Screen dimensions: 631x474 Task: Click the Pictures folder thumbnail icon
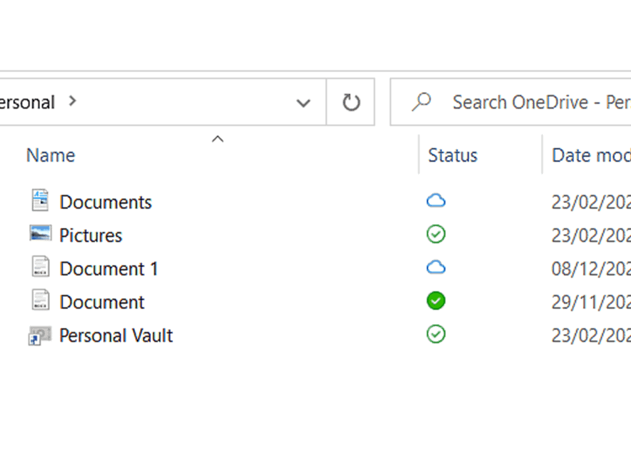(x=39, y=234)
